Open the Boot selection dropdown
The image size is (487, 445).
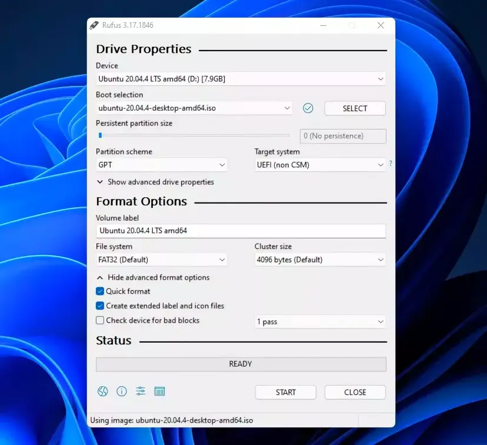pos(194,108)
